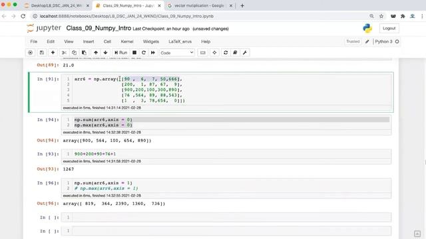Screen dimensions: 426x239
Task: Click the bottom-right scroll-to-top icon
Action: (x=417, y=234)
